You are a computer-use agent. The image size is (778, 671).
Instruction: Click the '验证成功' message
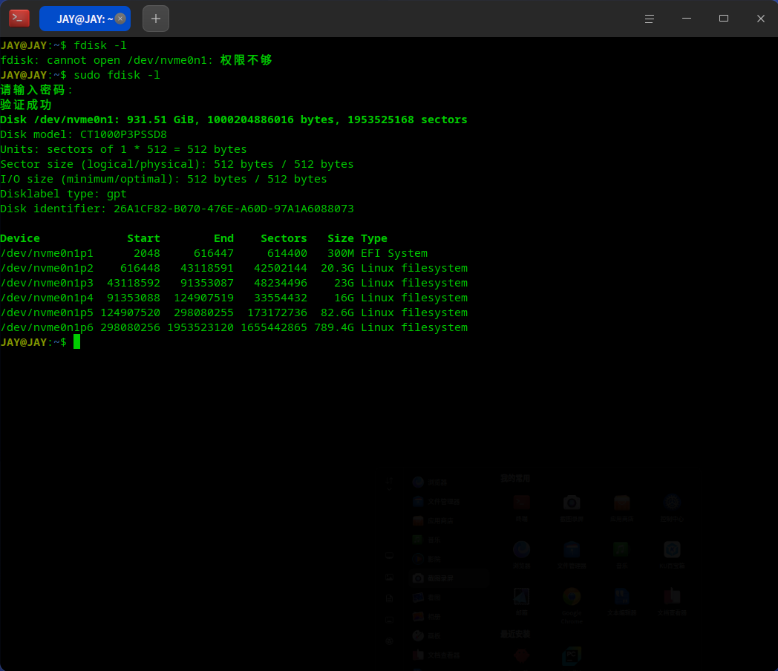26,105
